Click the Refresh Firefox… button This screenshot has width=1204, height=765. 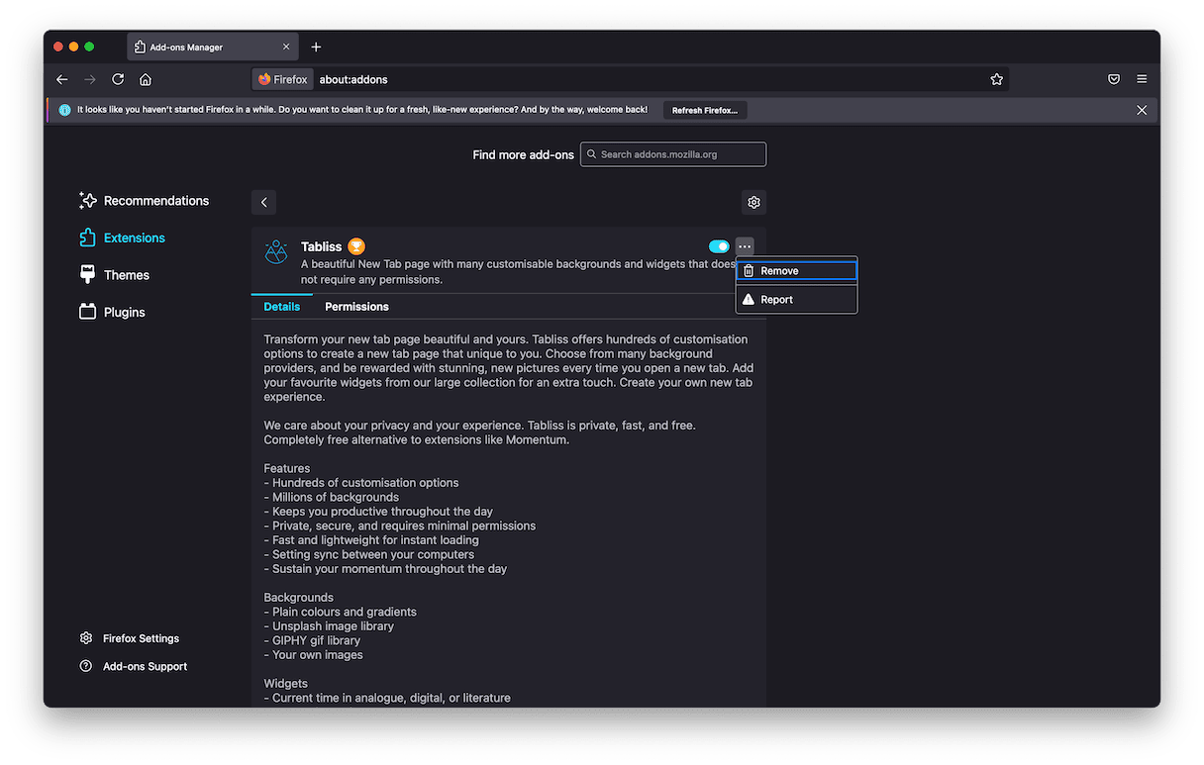705,110
